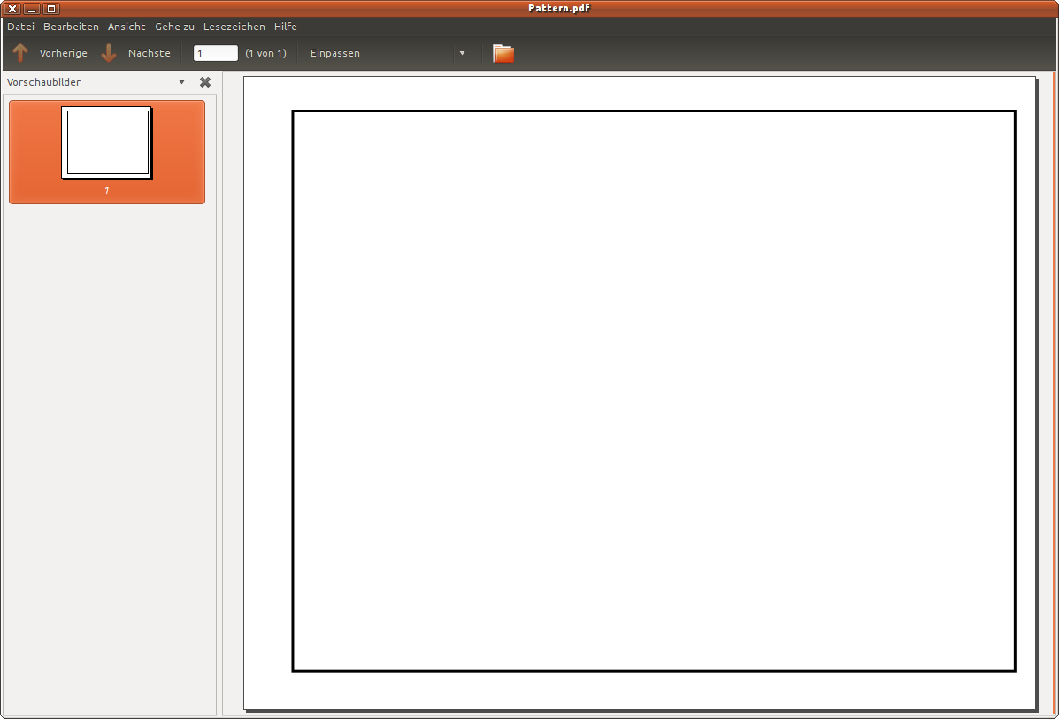The width and height of the screenshot is (1059, 719).
Task: Open the Bearbeiten menu
Action: pos(71,27)
